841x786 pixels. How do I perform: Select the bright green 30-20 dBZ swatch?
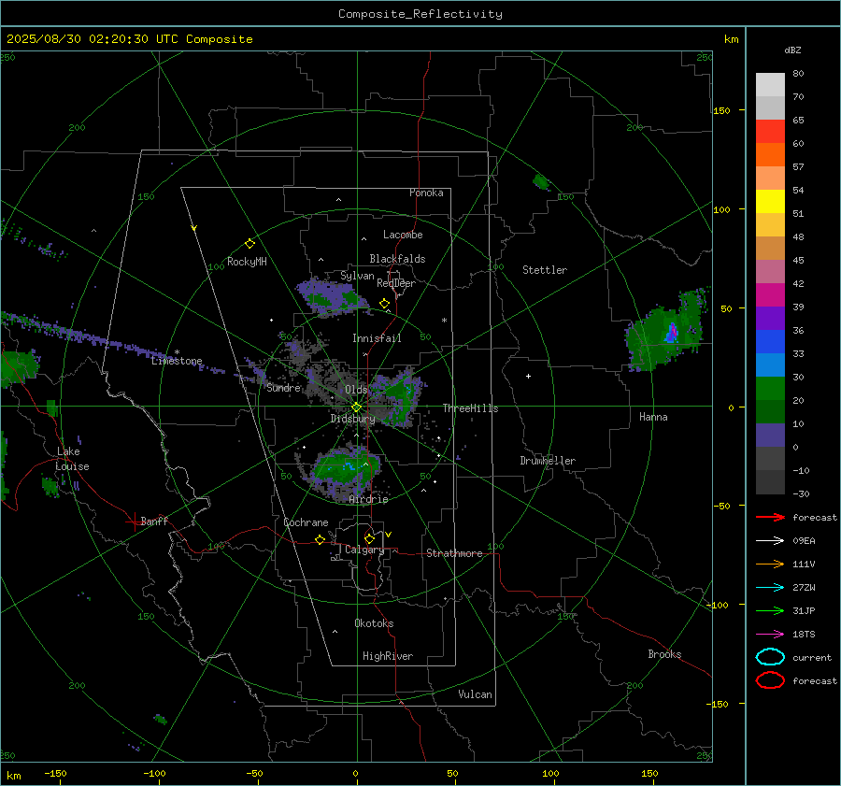click(770, 389)
